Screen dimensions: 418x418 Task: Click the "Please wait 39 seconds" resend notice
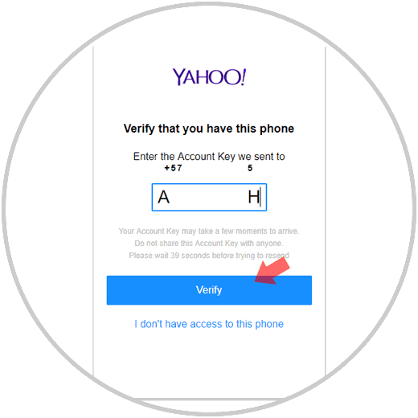pyautogui.click(x=209, y=256)
